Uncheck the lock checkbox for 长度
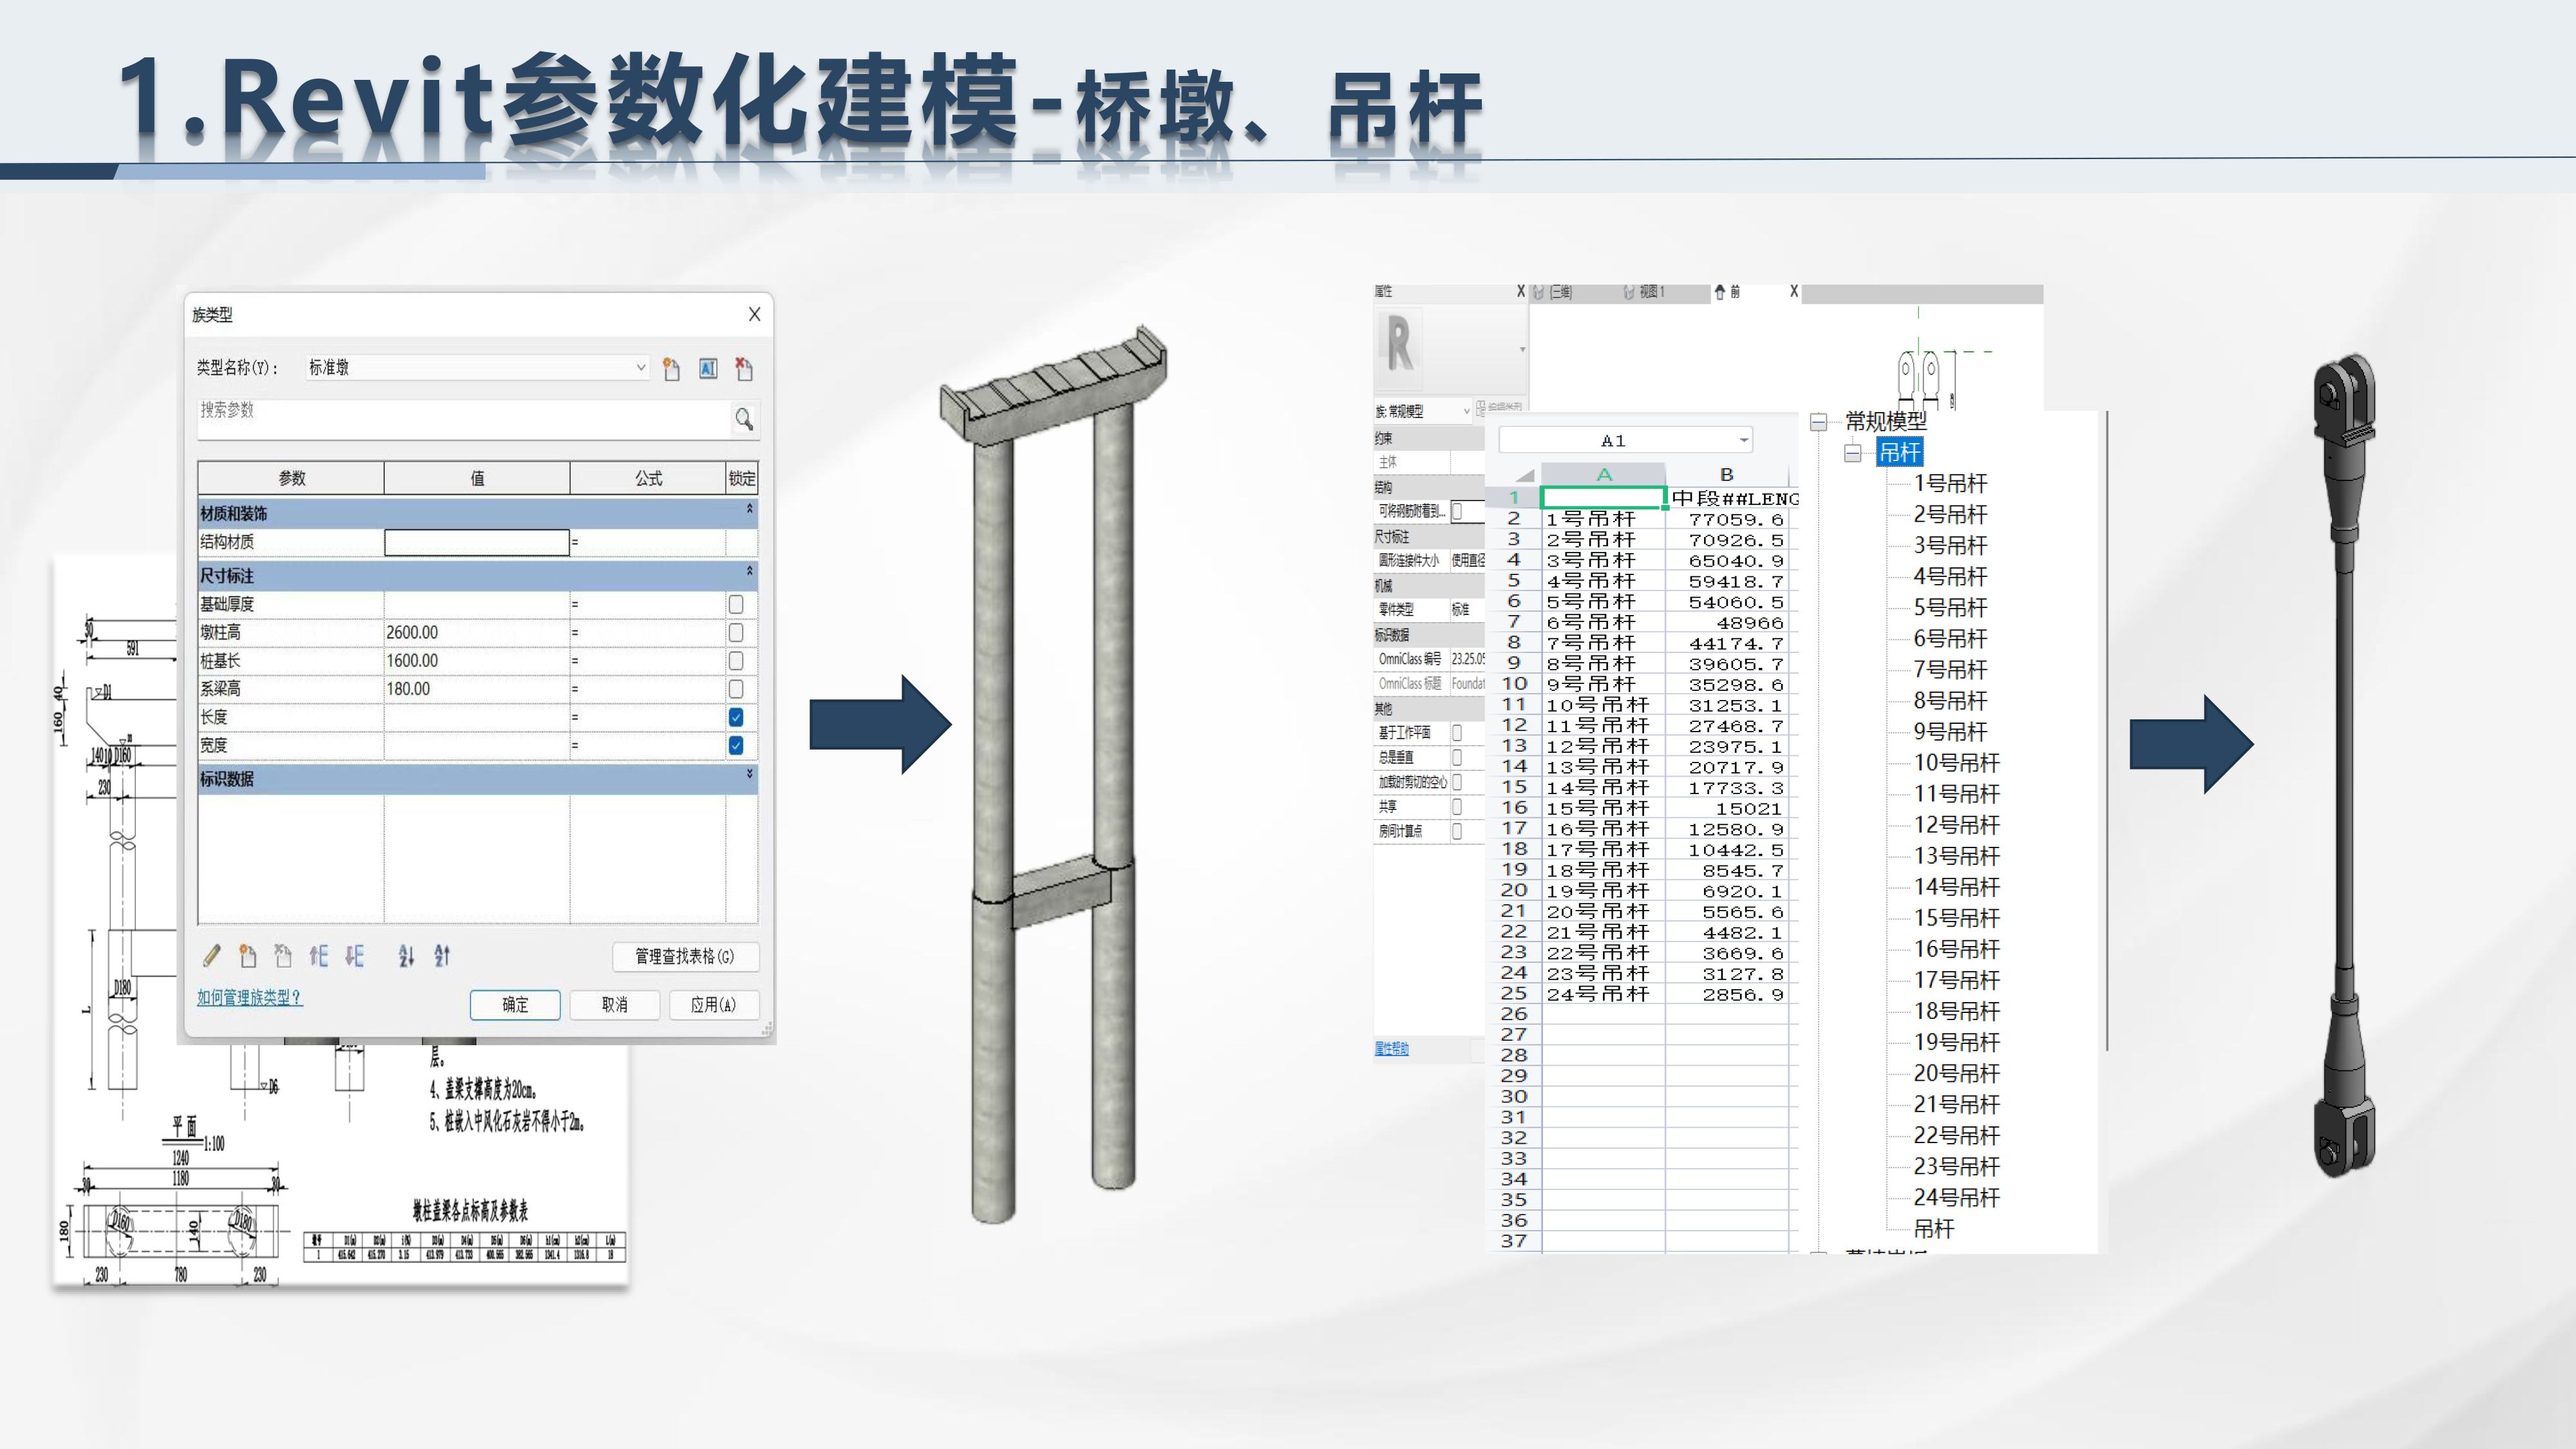This screenshot has height=1449, width=2576. (x=736, y=717)
